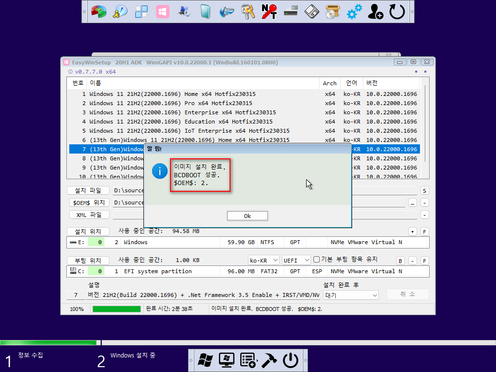
Task: Click the 설명 description text field
Action: (203, 295)
